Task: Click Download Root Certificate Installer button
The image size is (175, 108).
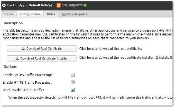Action: [42, 58]
